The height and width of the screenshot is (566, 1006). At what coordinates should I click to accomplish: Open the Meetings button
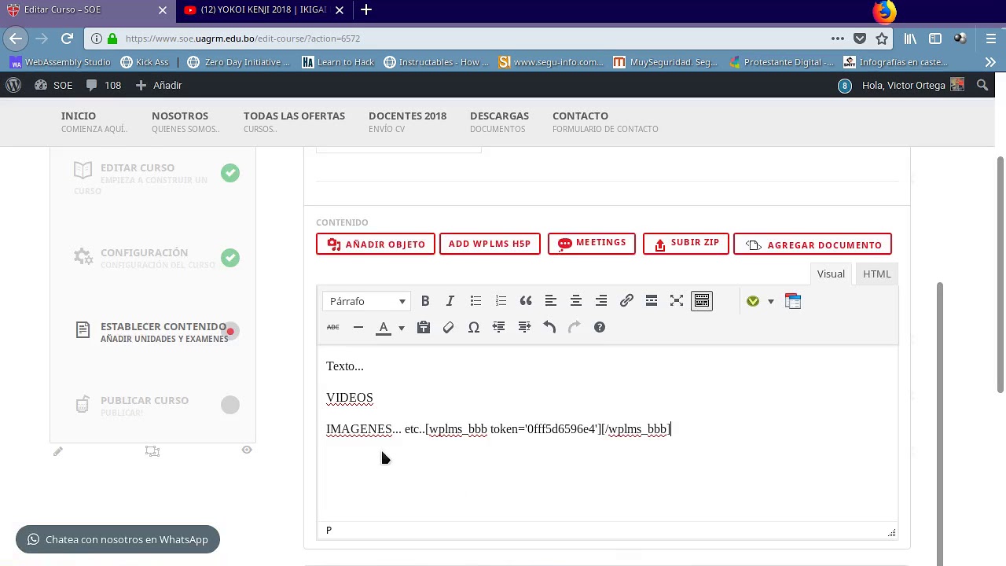point(592,244)
